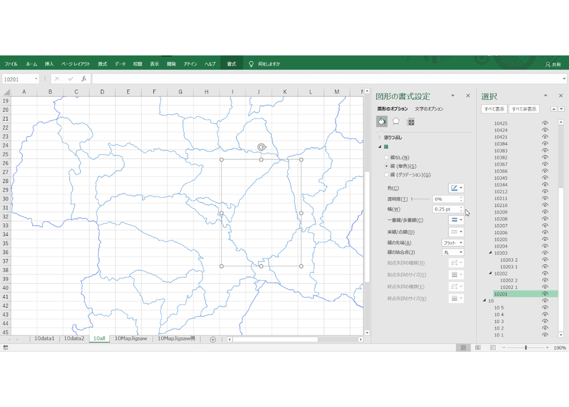Screen dimensions: 569x407
Task: Collapse the 10202 group in Selection pane
Action: pyautogui.click(x=490, y=273)
